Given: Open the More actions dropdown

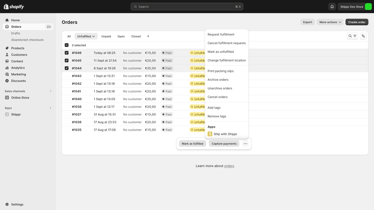Looking at the screenshot, I should click(x=330, y=22).
